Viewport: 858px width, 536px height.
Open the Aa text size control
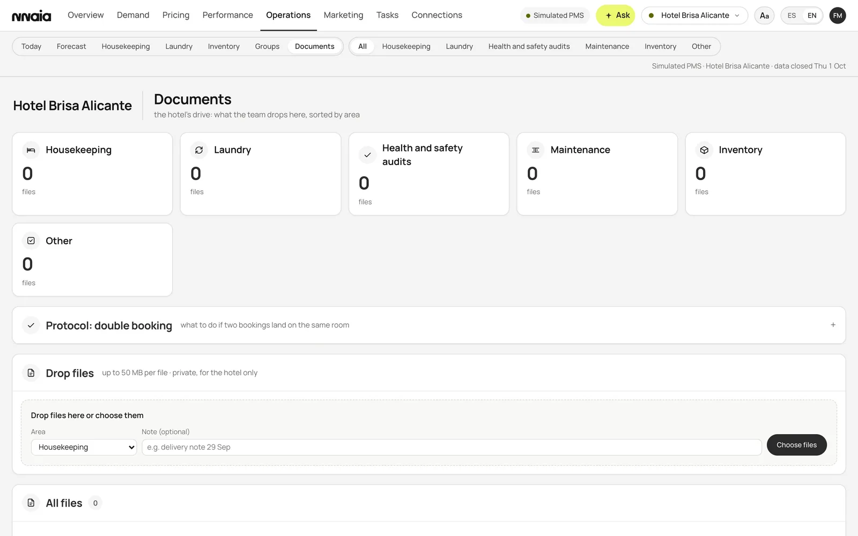pos(764,16)
